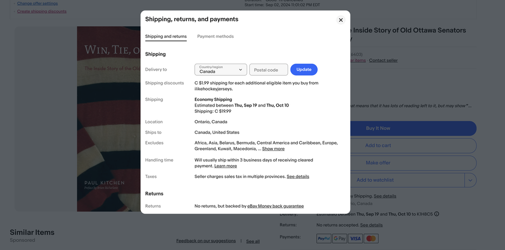505x250 pixels.
Task: Click the PayPal payment icon
Action: [x=323, y=238]
